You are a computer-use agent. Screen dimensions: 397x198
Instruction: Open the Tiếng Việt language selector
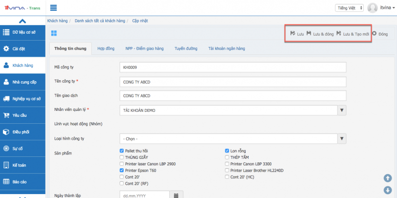click(350, 8)
